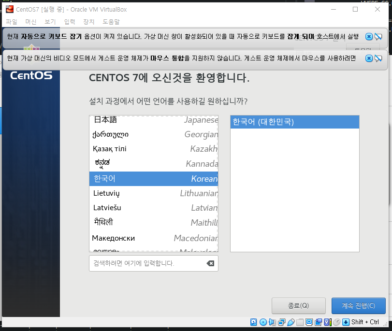Click the optical drive status icon

point(263,322)
